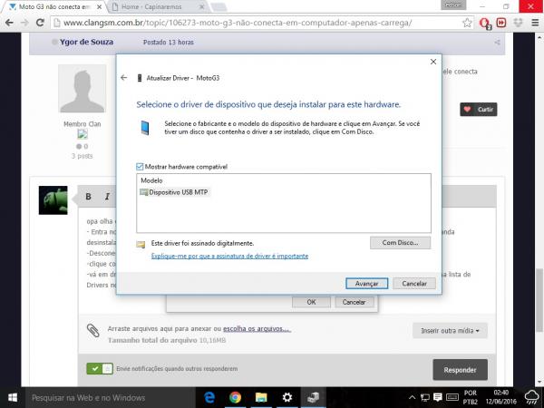
Task: Click the green Android user avatar
Action: pyautogui.click(x=53, y=199)
